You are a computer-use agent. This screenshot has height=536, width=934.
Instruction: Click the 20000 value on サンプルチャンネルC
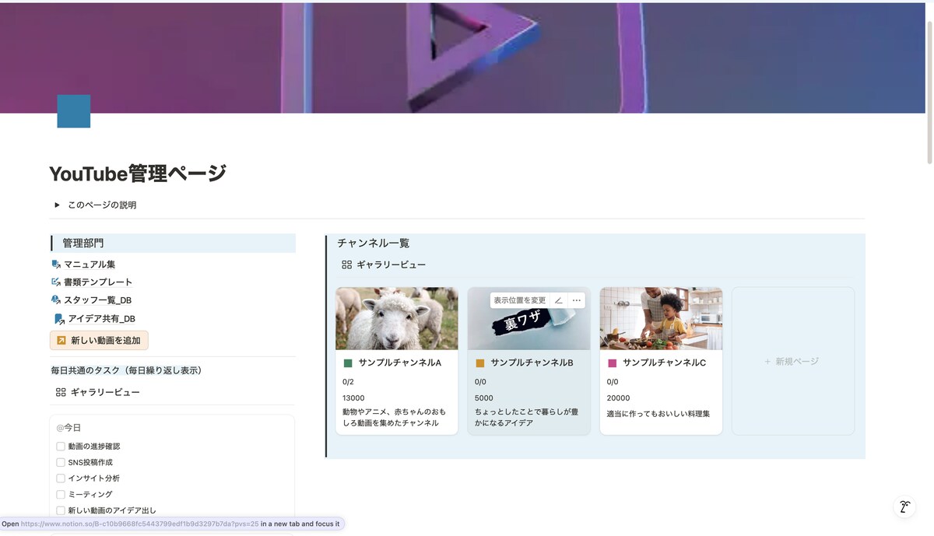pos(618,398)
